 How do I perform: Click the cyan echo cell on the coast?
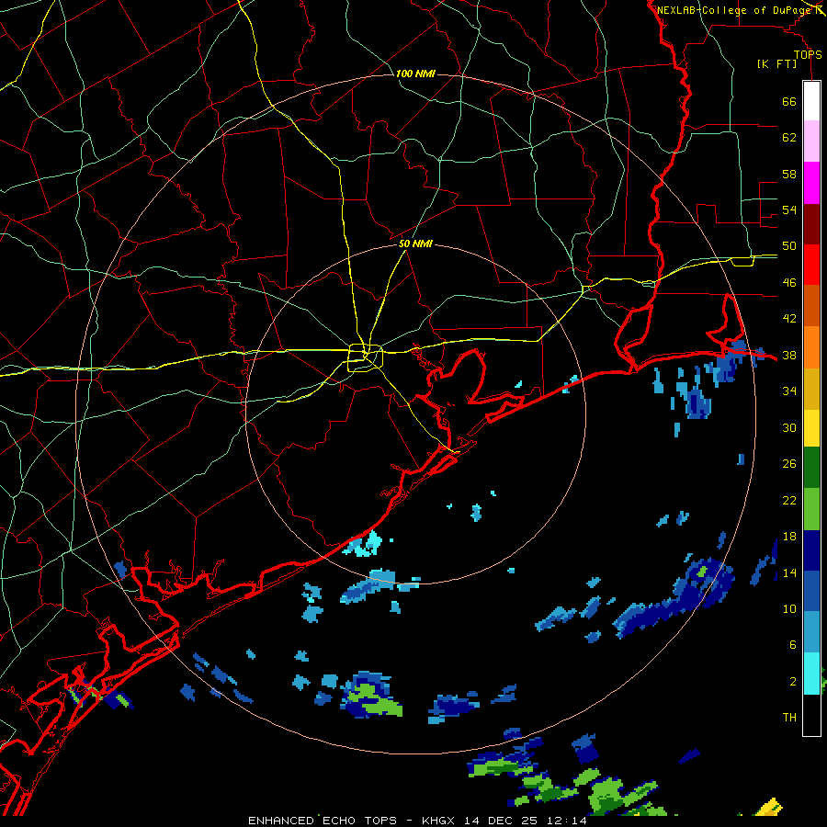click(363, 545)
